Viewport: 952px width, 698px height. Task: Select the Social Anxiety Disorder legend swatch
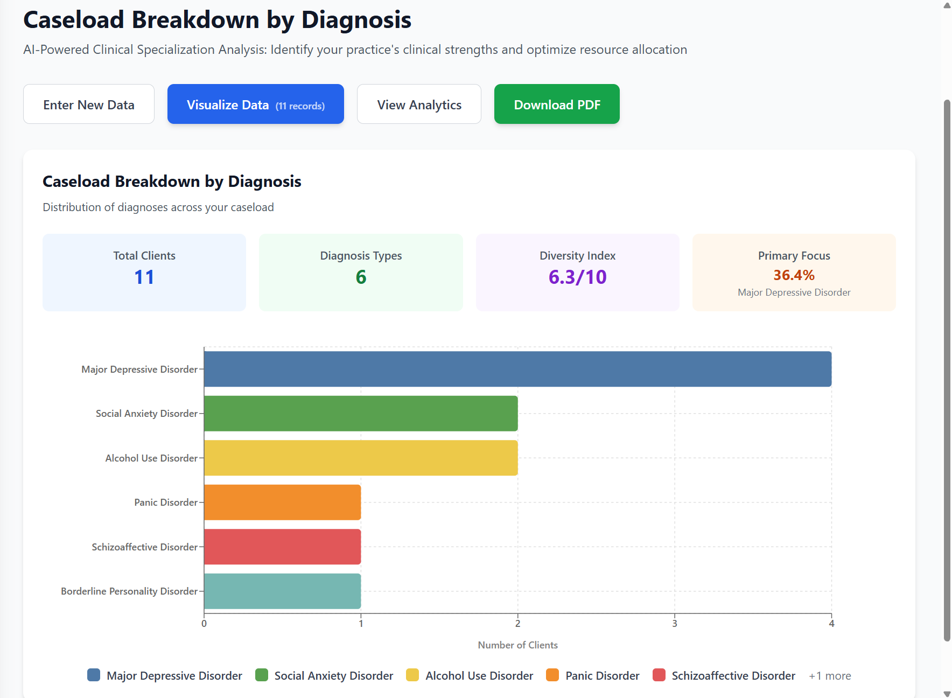(x=262, y=675)
